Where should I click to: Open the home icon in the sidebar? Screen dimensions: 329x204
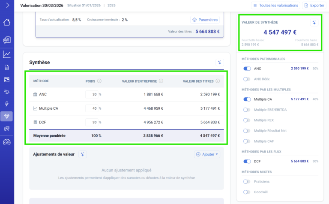[x=7, y=23]
